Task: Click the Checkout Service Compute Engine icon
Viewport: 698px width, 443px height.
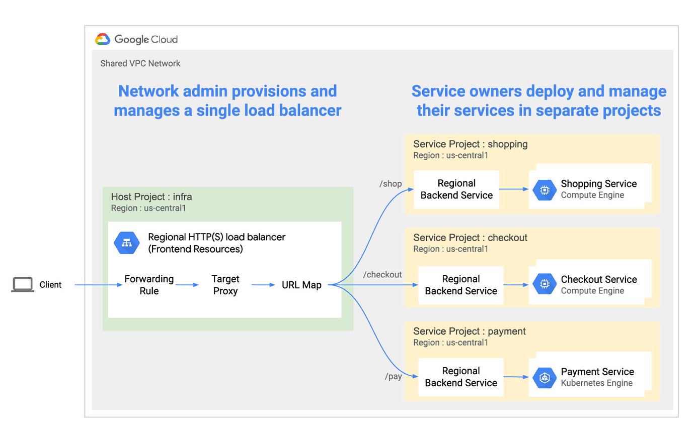Action: [x=544, y=283]
